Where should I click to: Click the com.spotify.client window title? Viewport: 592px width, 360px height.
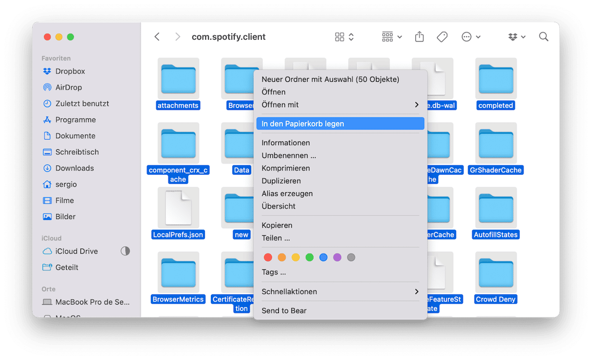point(229,37)
